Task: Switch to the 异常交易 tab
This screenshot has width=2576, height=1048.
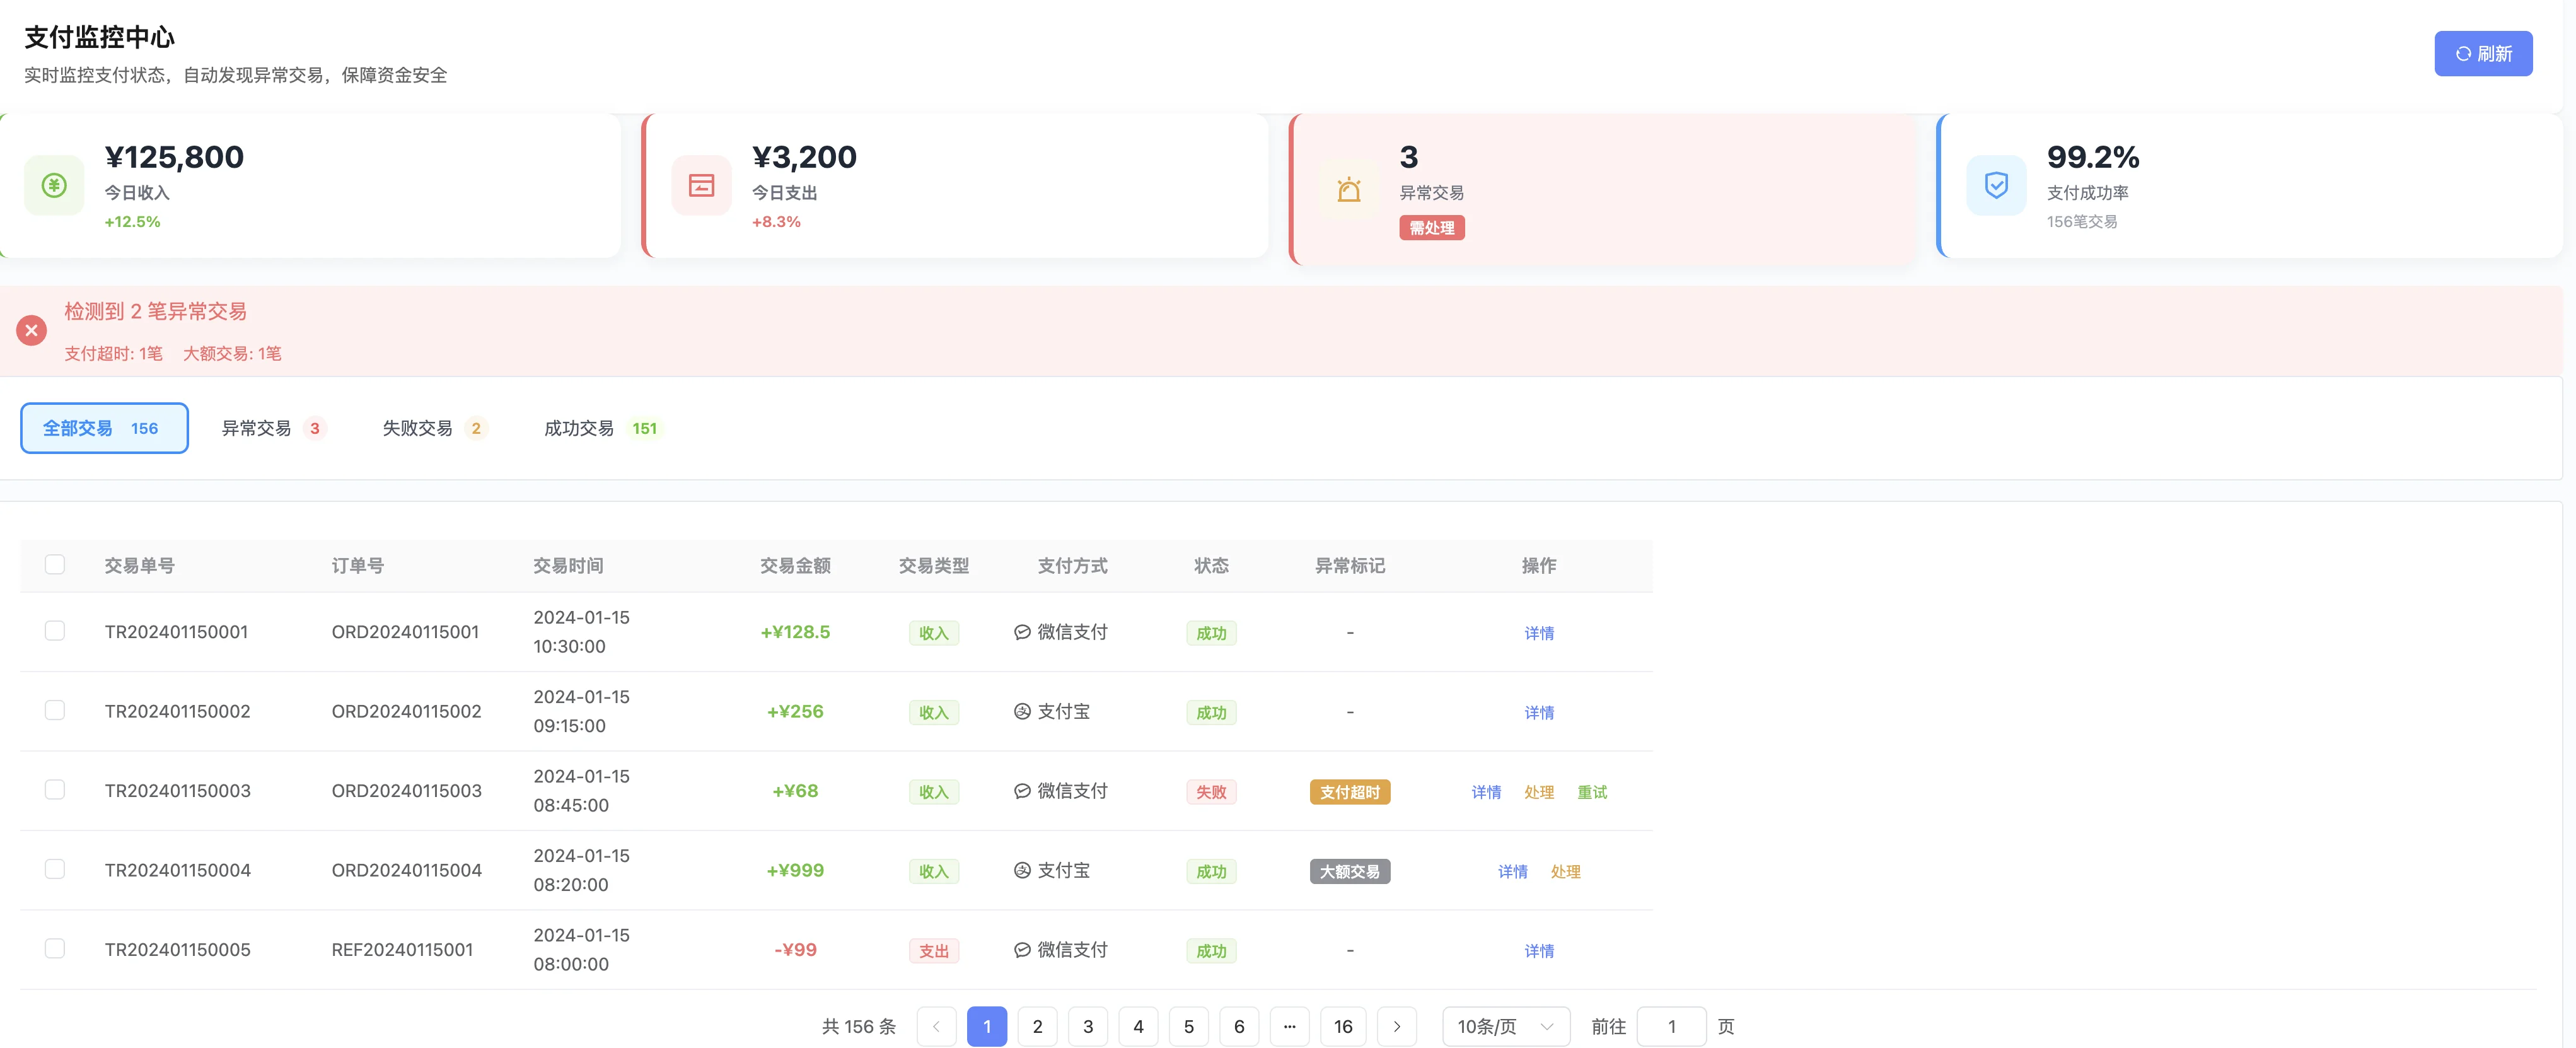Action: (272, 428)
